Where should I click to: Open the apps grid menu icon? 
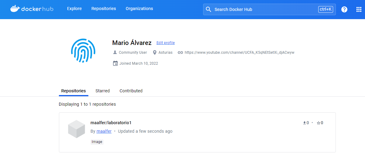[x=359, y=9]
